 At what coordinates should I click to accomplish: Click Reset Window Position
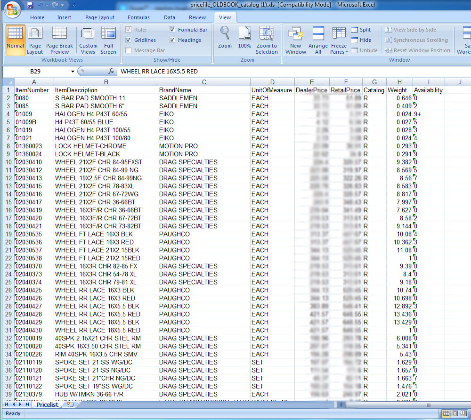pos(417,50)
